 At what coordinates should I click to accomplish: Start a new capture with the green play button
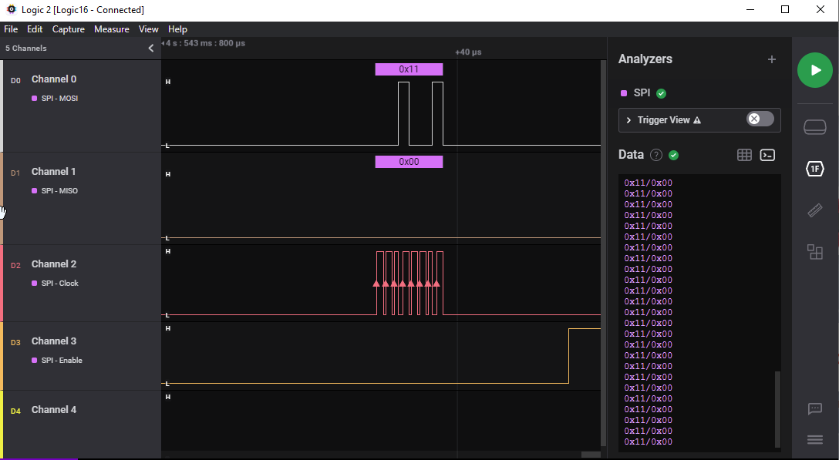[x=814, y=70]
